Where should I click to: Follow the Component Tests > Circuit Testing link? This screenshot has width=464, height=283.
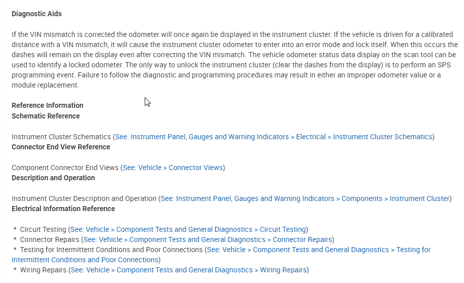tap(188, 229)
